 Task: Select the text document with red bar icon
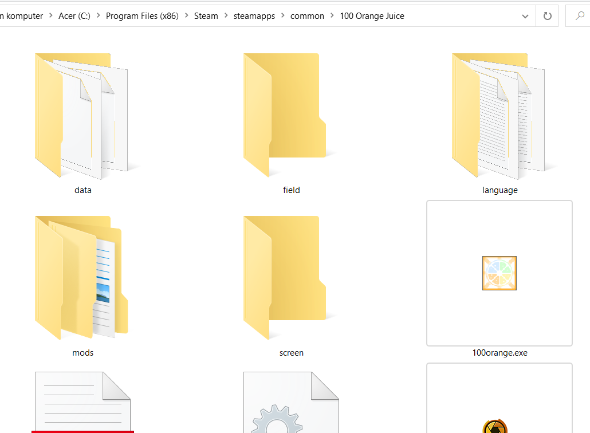coord(83,402)
